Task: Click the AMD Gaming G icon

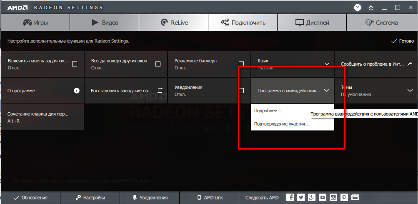Action: click(355, 197)
